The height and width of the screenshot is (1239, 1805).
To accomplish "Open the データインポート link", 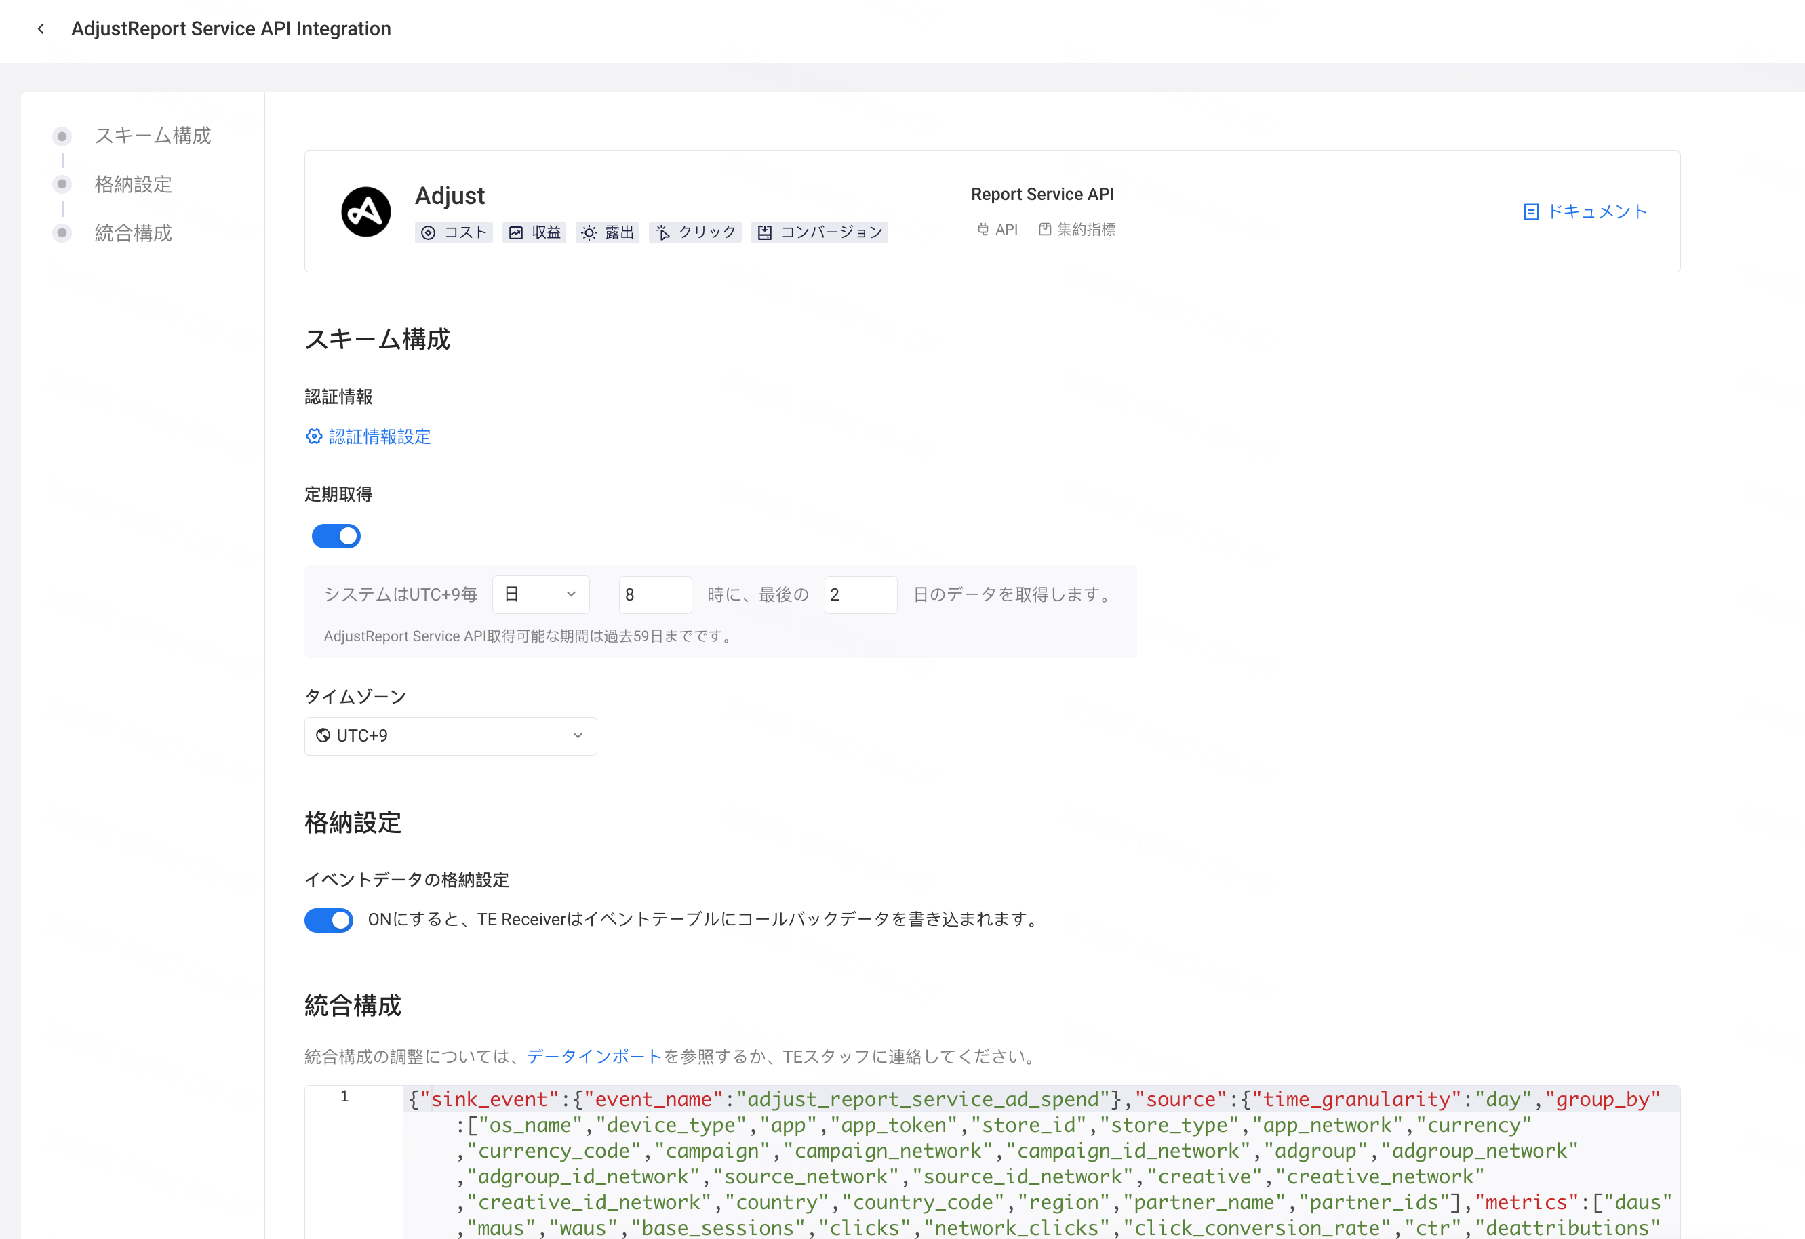I will (x=594, y=1057).
